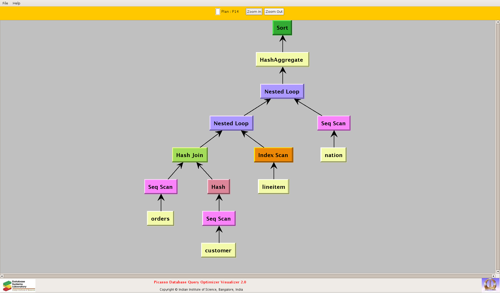Click the horizontal scrollbar track
This screenshot has width=500, height=293.
click(x=248, y=276)
